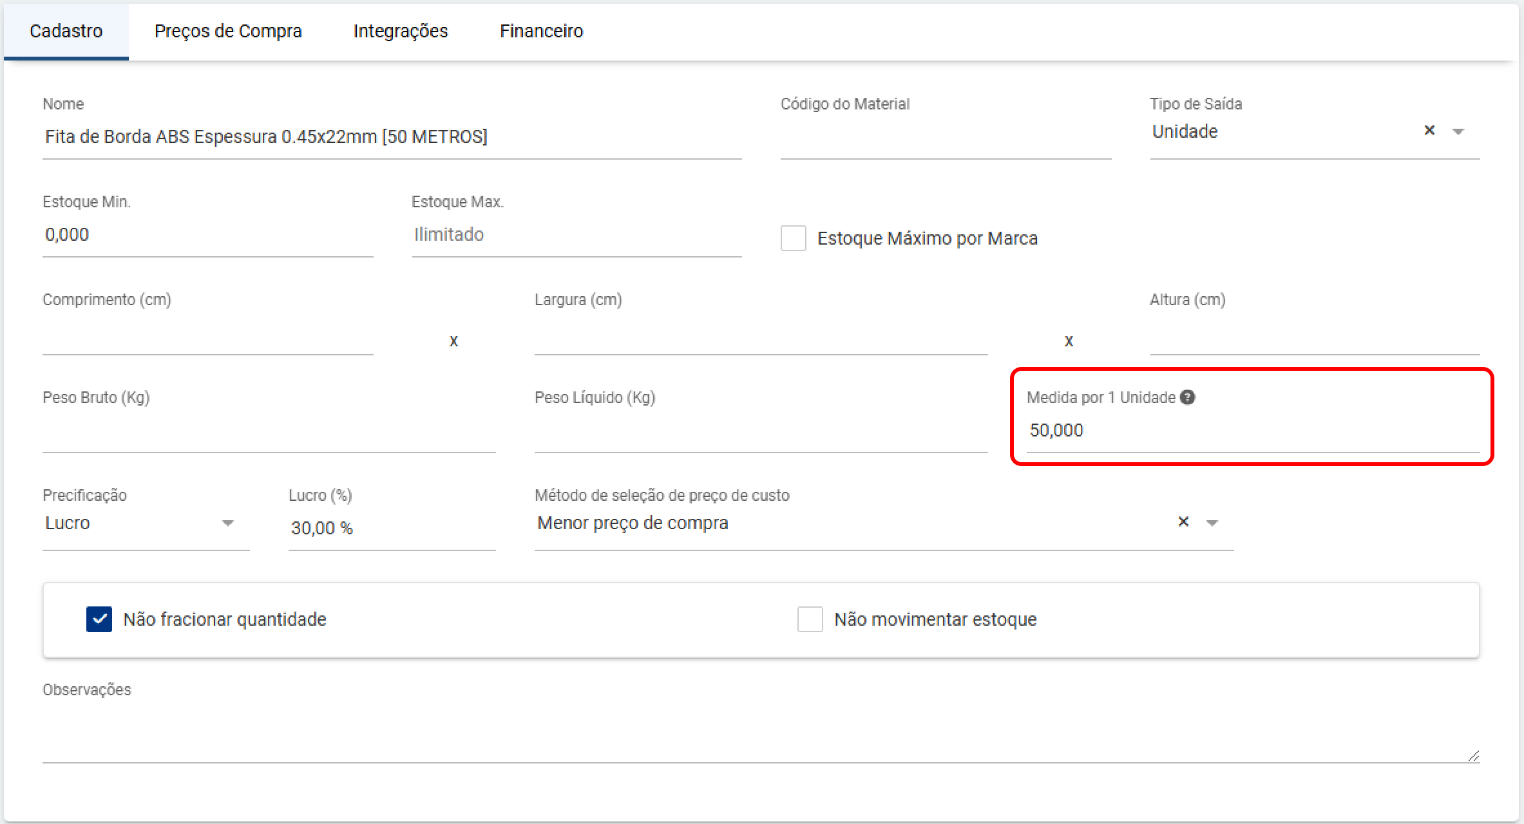1524x824 pixels.
Task: Select the Cadastro tab
Action: tap(66, 31)
